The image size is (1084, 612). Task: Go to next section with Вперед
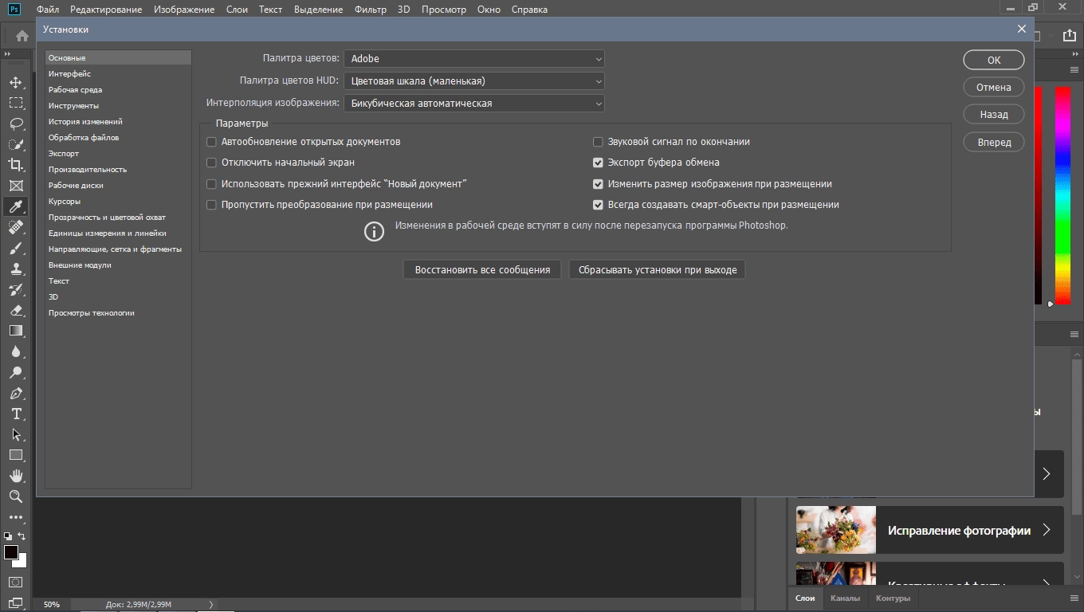[x=994, y=143]
